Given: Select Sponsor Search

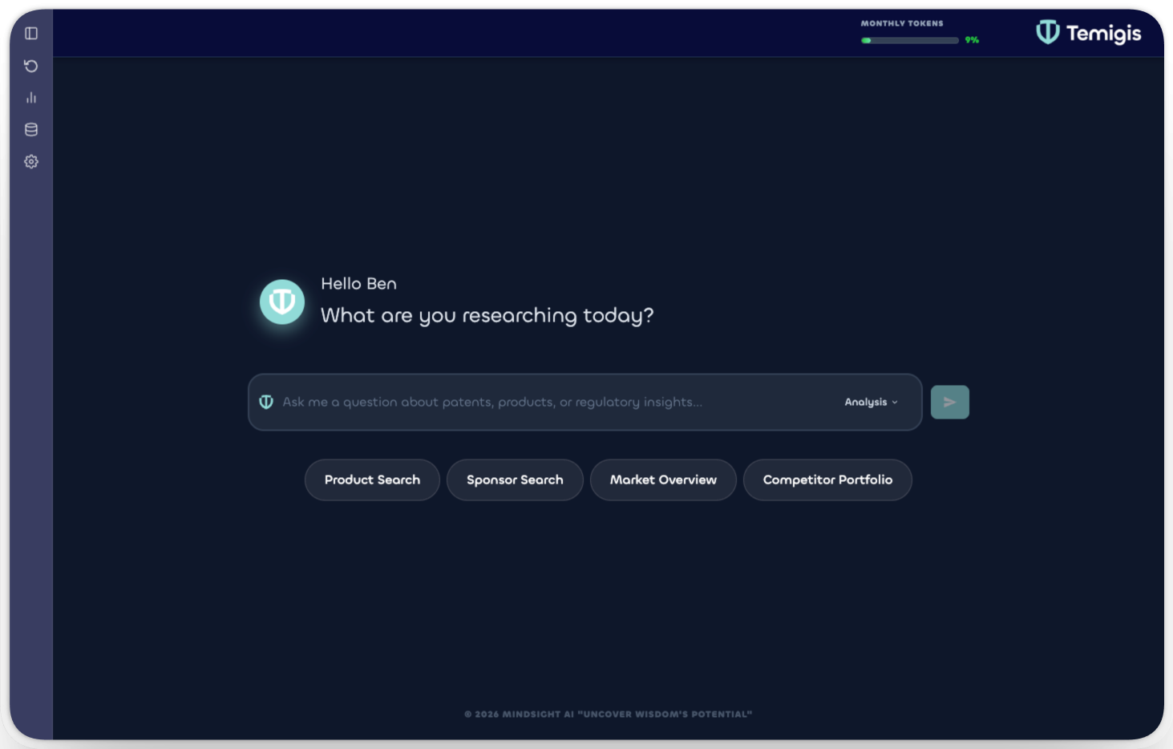Looking at the screenshot, I should [x=515, y=480].
